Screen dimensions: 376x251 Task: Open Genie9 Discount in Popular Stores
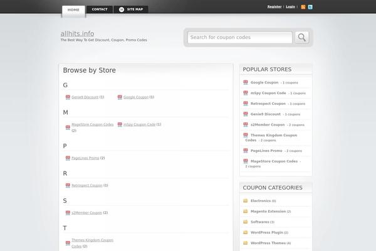(x=266, y=114)
